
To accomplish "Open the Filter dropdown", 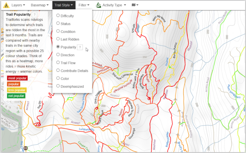I will point(84,5).
